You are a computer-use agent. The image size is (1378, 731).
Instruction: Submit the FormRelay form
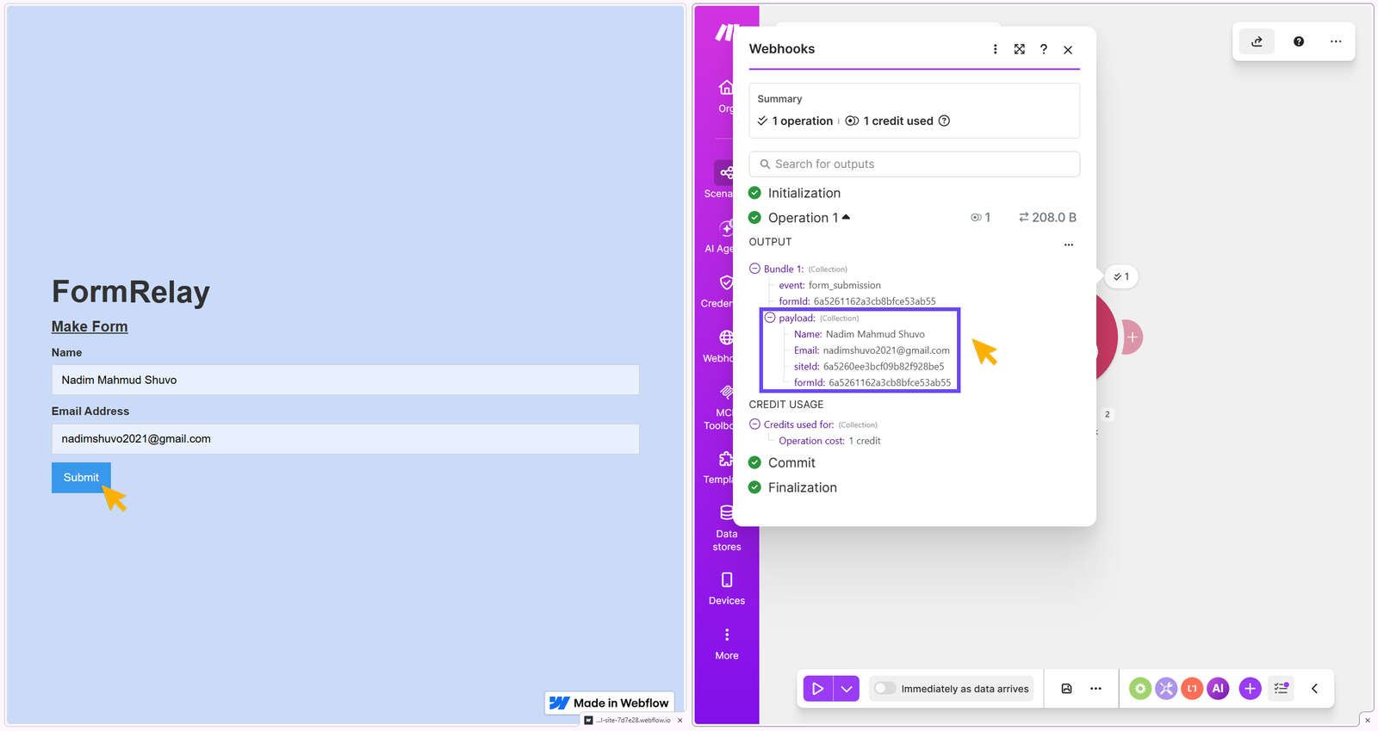point(81,478)
